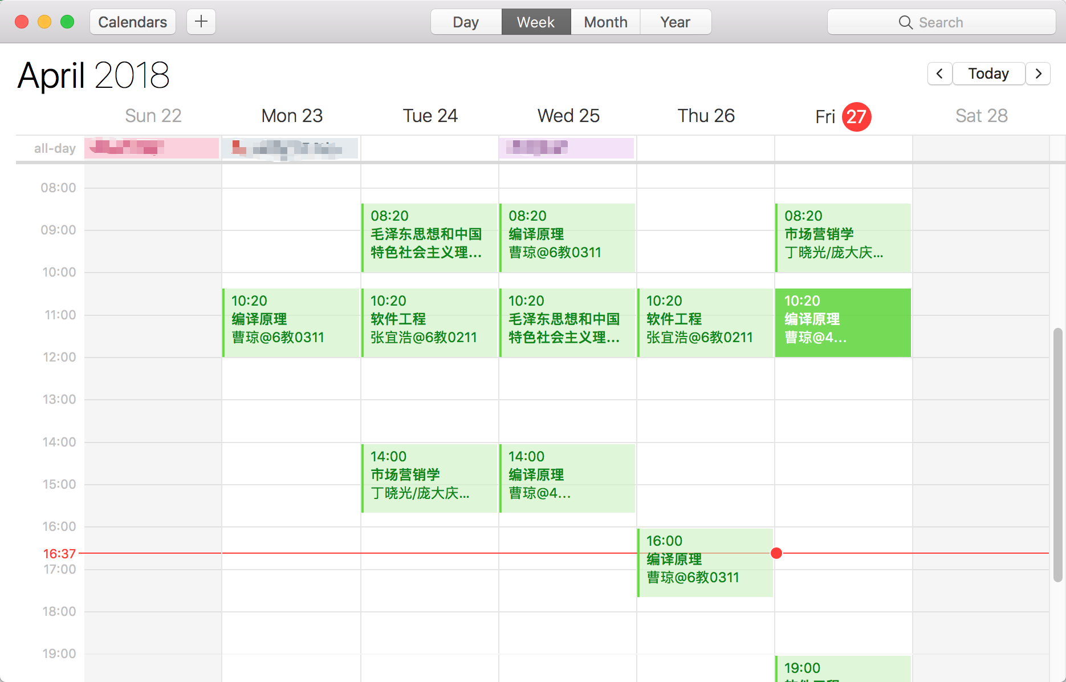
Task: Select Monday 10:20 编译原理 event
Action: pyautogui.click(x=291, y=322)
